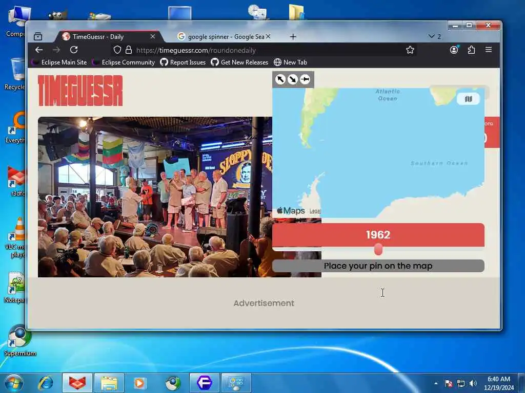This screenshot has height=393, width=525.
Task: Click the TimeGuessr logo
Action: point(80,91)
